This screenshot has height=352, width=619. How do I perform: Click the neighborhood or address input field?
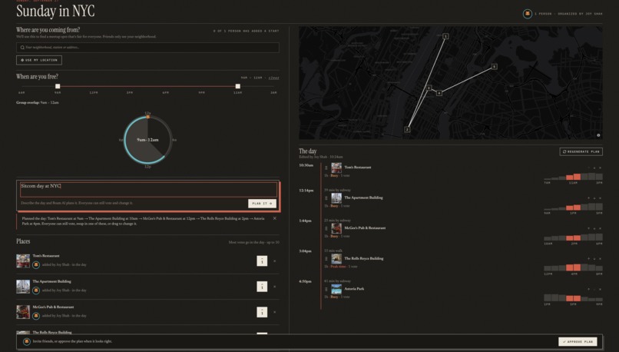[147, 48]
